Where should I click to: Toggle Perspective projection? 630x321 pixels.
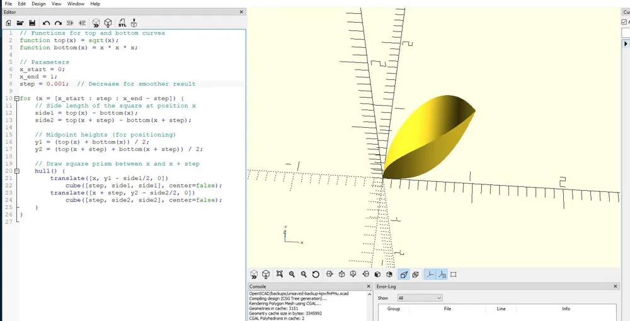coord(404,274)
